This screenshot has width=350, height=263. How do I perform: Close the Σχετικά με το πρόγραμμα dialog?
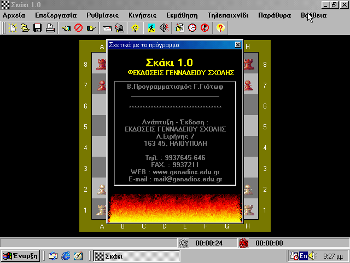(x=238, y=45)
